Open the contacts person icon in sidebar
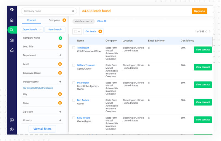This screenshot has width=221, height=141. coord(12,50)
